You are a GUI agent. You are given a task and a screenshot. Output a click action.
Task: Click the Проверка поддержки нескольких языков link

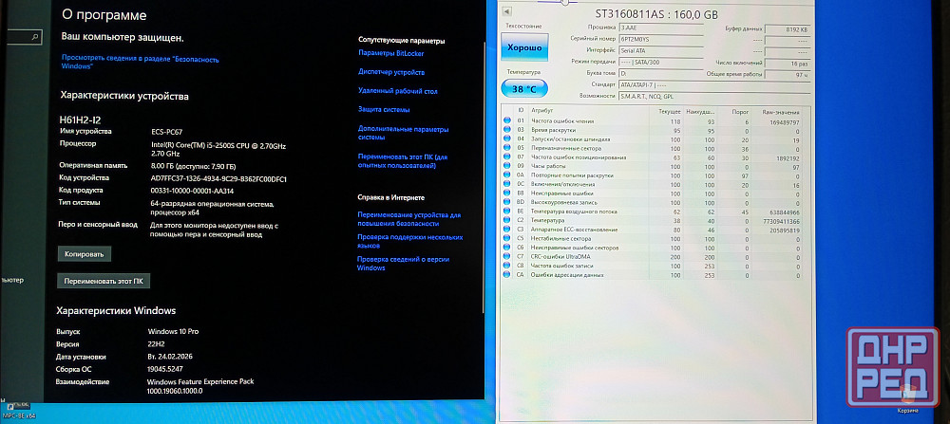pos(408,241)
